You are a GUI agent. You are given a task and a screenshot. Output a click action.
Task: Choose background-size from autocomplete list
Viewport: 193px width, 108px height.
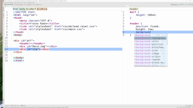click(x=150, y=50)
